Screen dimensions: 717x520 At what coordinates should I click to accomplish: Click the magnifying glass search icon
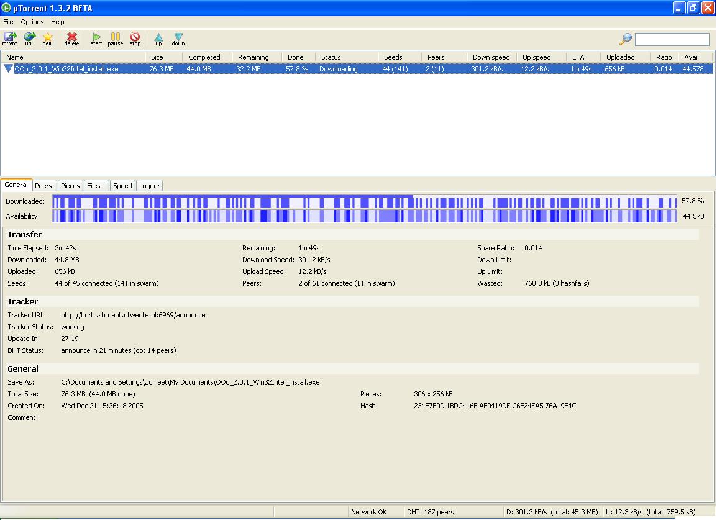click(x=625, y=39)
